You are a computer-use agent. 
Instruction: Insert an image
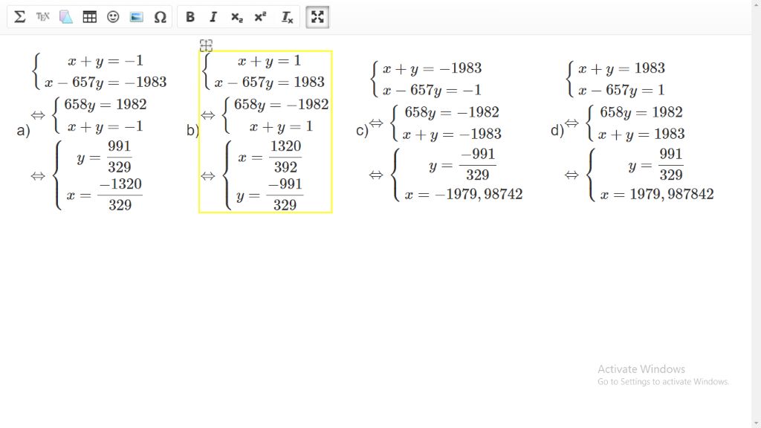pos(137,17)
